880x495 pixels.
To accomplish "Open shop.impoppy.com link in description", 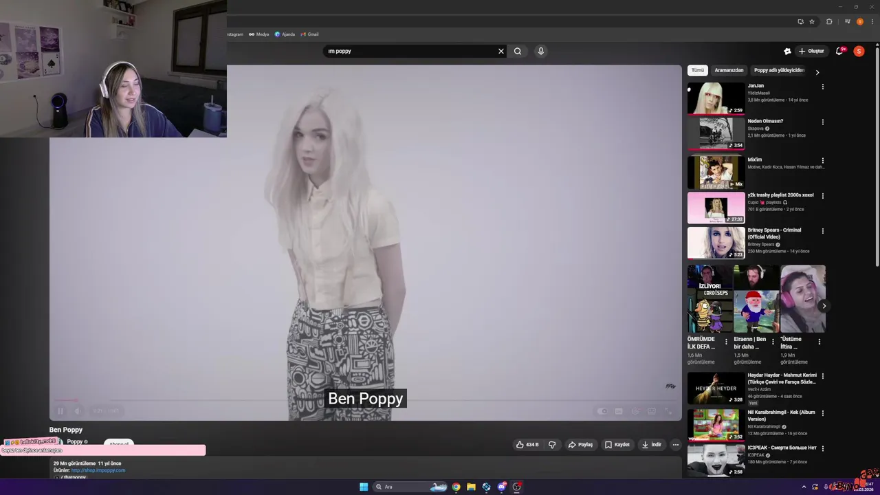I will 98,470.
